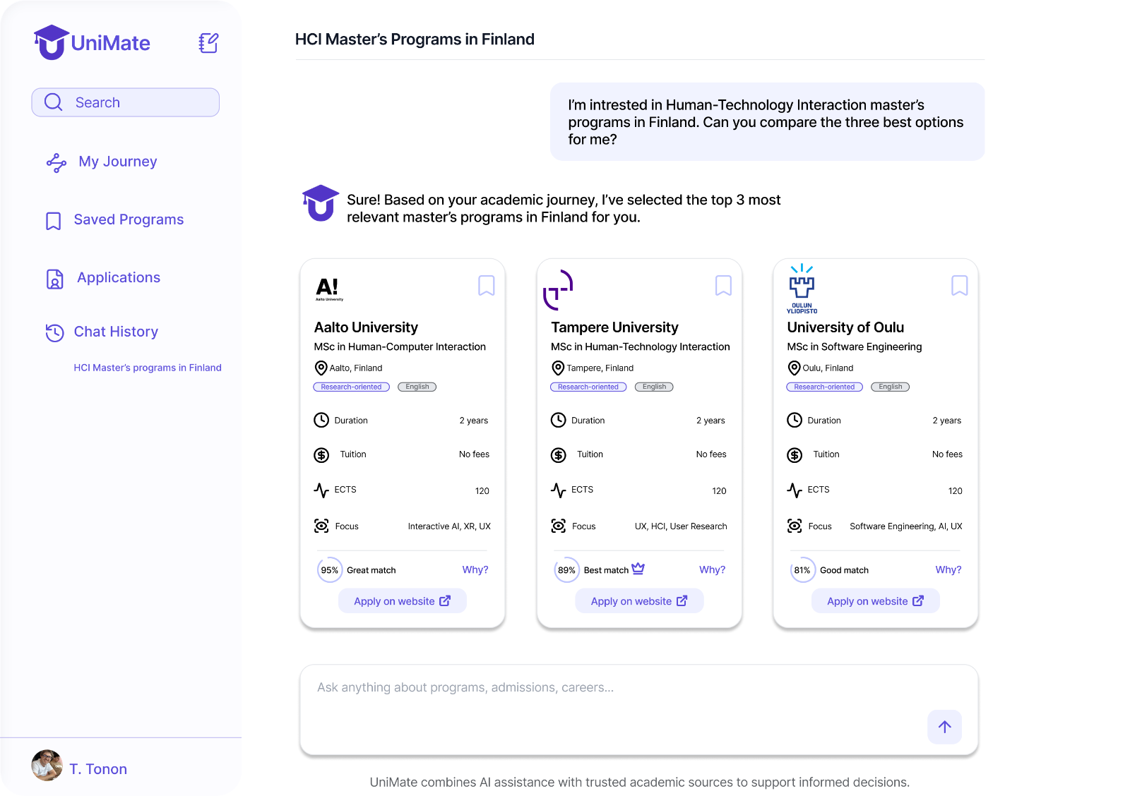Click the Applications document icon
1130x803 pixels.
54,279
